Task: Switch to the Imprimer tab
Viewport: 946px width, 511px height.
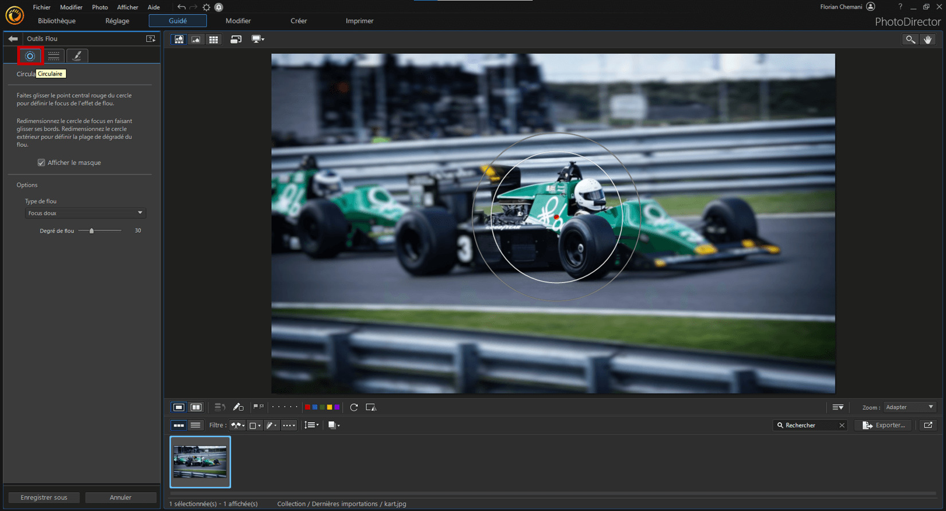Action: point(359,21)
